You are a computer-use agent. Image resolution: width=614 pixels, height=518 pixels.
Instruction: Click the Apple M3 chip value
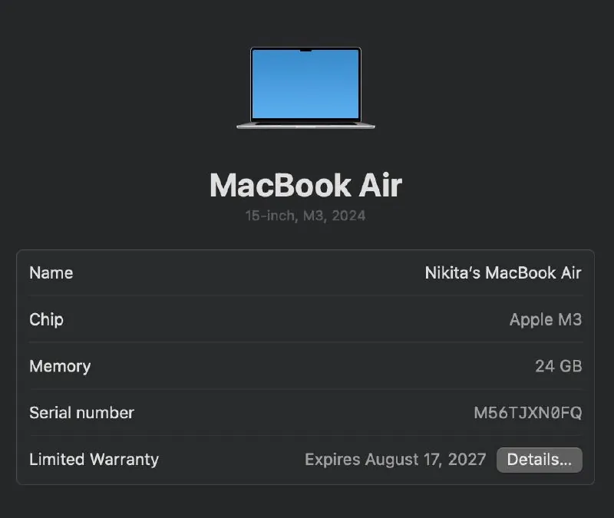pyautogui.click(x=546, y=319)
